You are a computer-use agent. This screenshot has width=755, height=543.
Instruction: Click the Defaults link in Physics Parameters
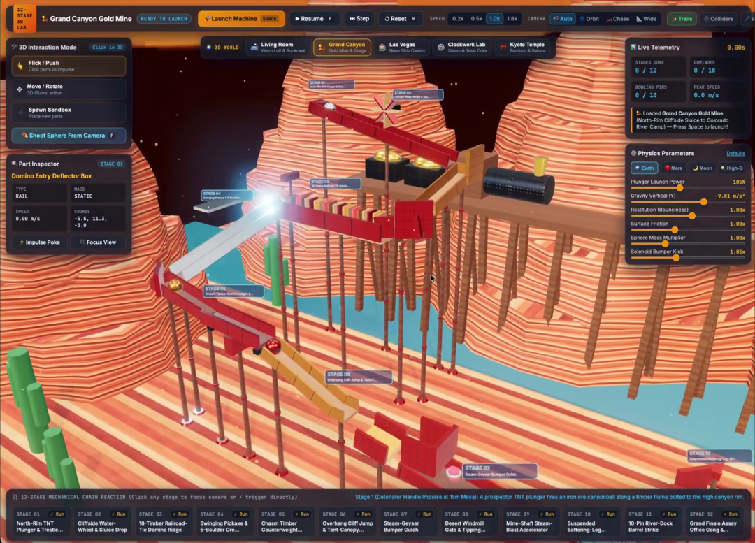pos(735,154)
